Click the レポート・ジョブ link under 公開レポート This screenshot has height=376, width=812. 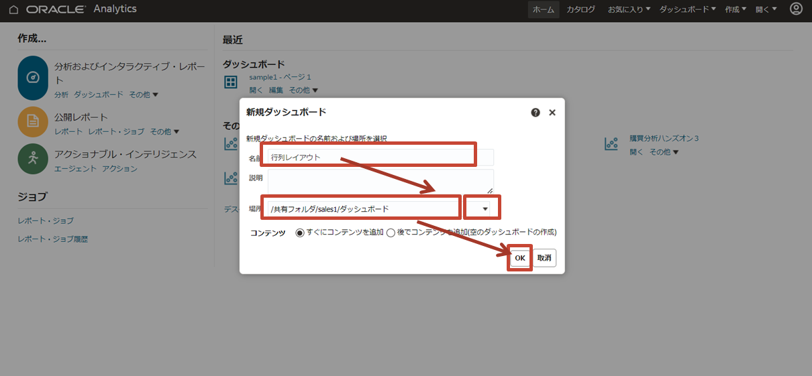116,131
